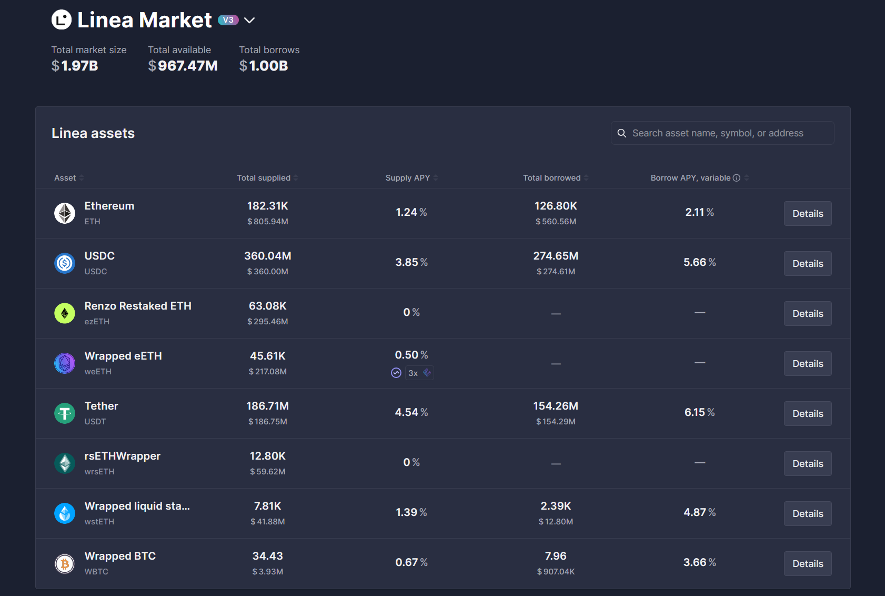This screenshot has height=596, width=885.
Task: Click the magnifier search icon
Action: 621,133
